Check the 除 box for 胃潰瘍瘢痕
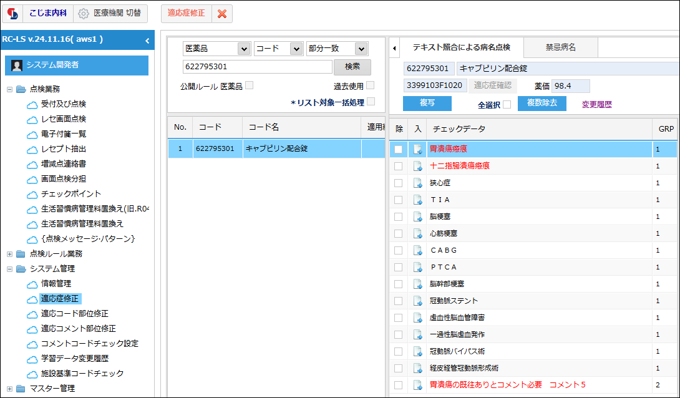 click(398, 150)
